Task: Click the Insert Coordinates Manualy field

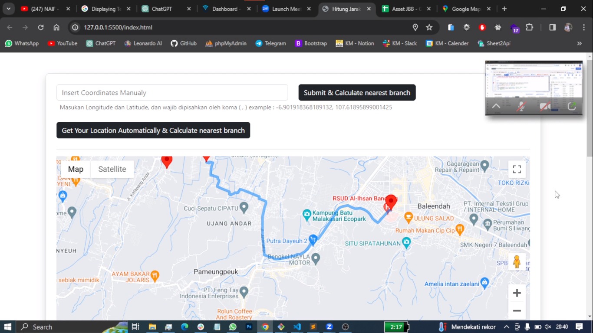Action: tap(172, 92)
